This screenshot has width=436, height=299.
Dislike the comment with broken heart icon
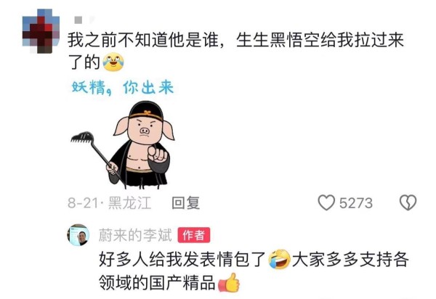[x=408, y=202]
